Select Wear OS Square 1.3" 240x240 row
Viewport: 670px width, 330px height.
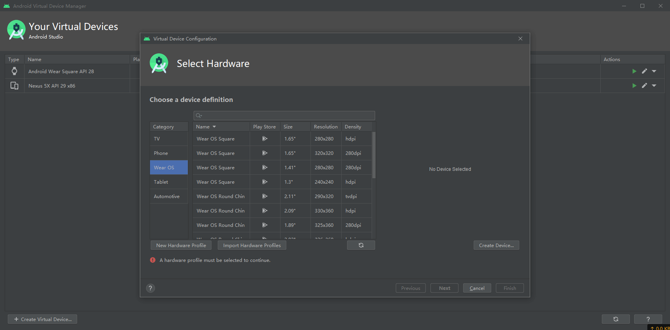click(282, 182)
